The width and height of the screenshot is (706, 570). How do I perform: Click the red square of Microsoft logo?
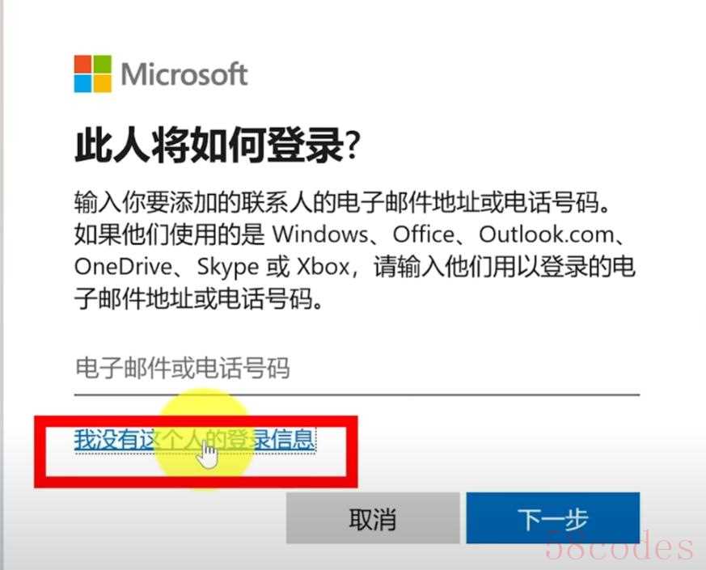pos(82,64)
